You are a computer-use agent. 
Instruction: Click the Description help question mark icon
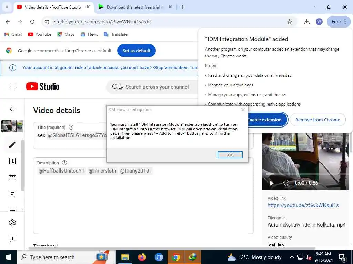point(64,163)
